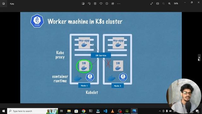Rotate the image using the rotate icon
This screenshot has height=114, width=202.
click(89, 3)
